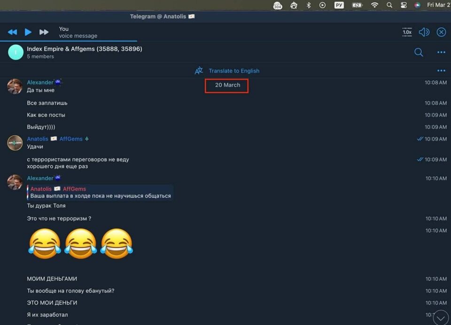Image resolution: width=451 pixels, height=325 pixels.
Task: Open the Wi-Fi menu bar icon
Action: [374, 5]
